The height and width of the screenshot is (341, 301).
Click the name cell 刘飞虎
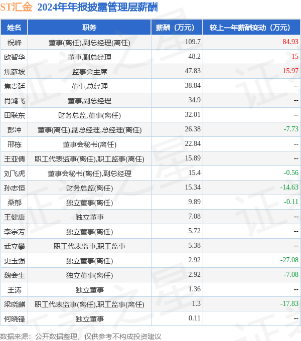tap(15, 174)
